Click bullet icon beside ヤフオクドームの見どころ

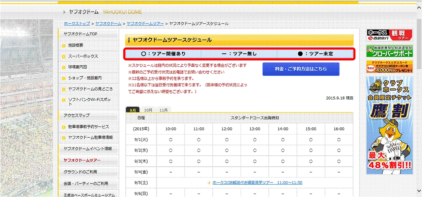[x=63, y=89]
